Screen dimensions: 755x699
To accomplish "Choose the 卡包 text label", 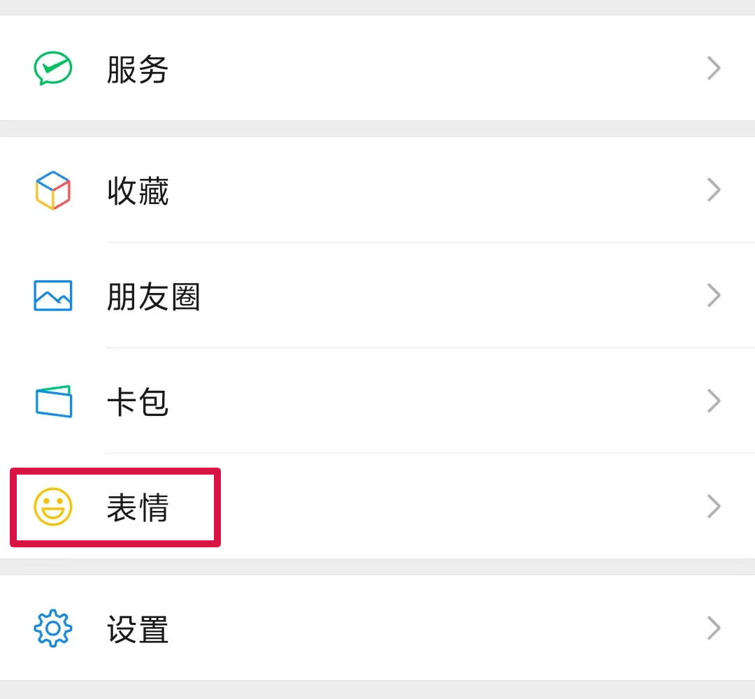I will click(138, 402).
